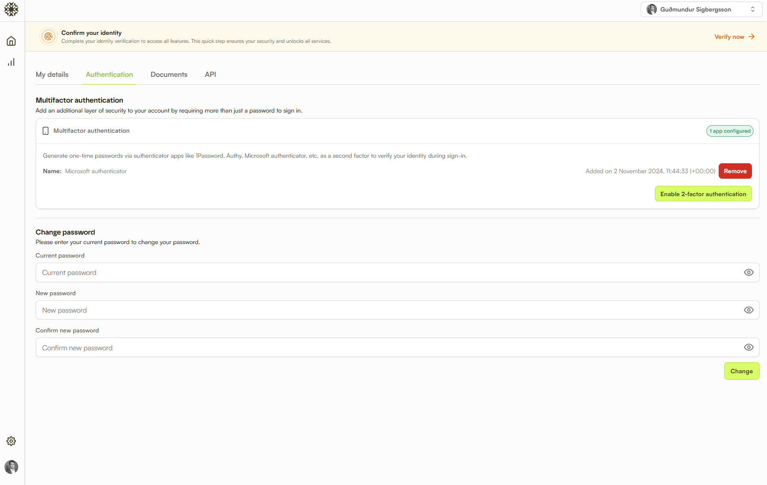
Task: Show the current password text
Action: click(748, 272)
